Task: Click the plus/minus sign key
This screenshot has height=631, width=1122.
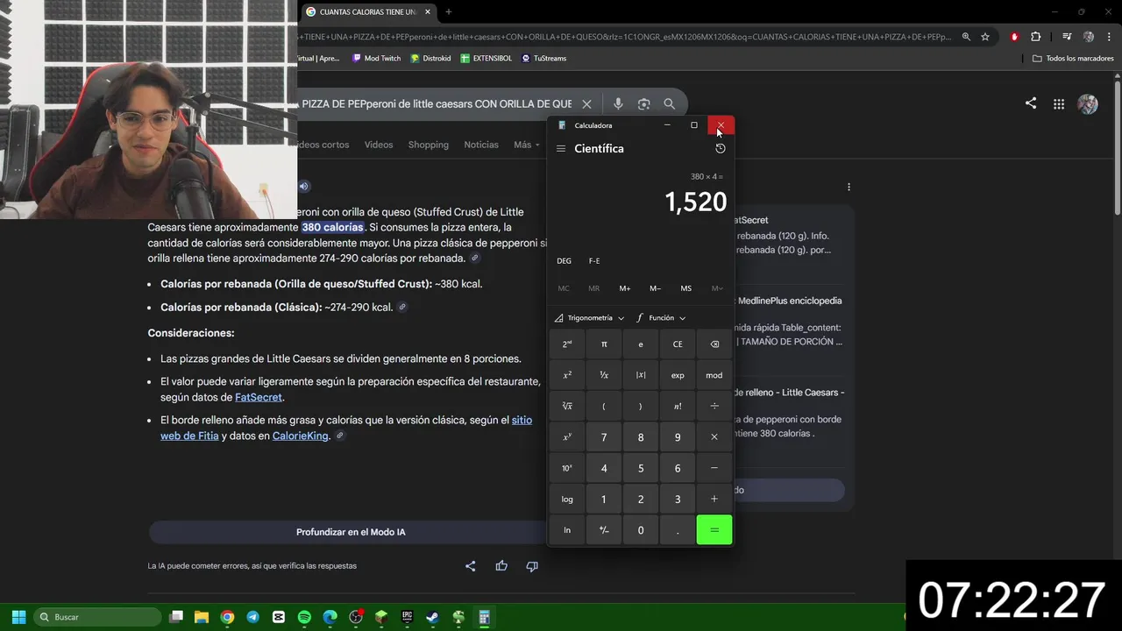Action: coord(604,530)
